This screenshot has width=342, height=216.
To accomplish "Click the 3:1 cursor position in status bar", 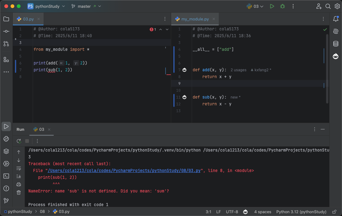I will click(x=208, y=212).
